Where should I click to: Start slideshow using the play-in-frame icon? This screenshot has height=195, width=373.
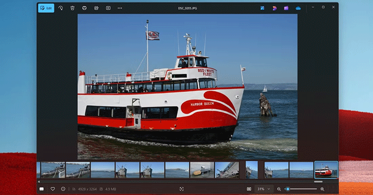108,8
